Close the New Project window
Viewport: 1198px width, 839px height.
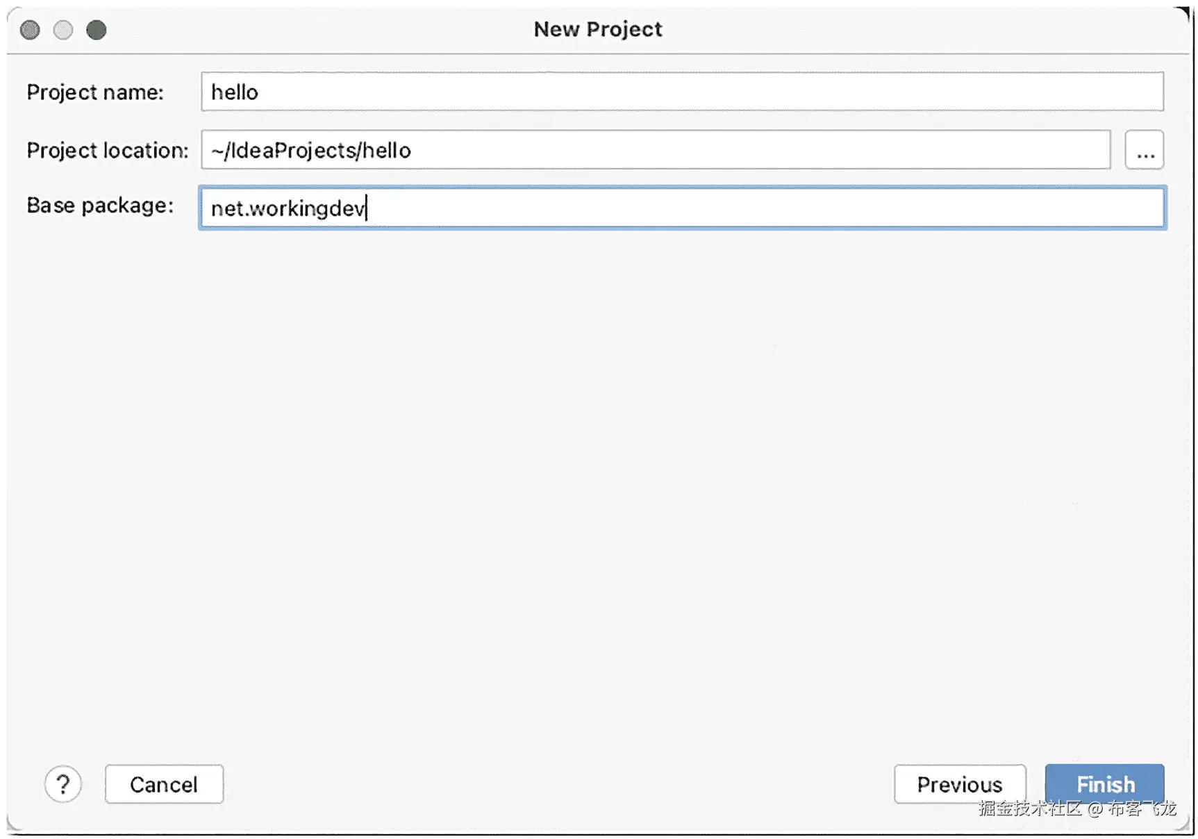[x=30, y=30]
